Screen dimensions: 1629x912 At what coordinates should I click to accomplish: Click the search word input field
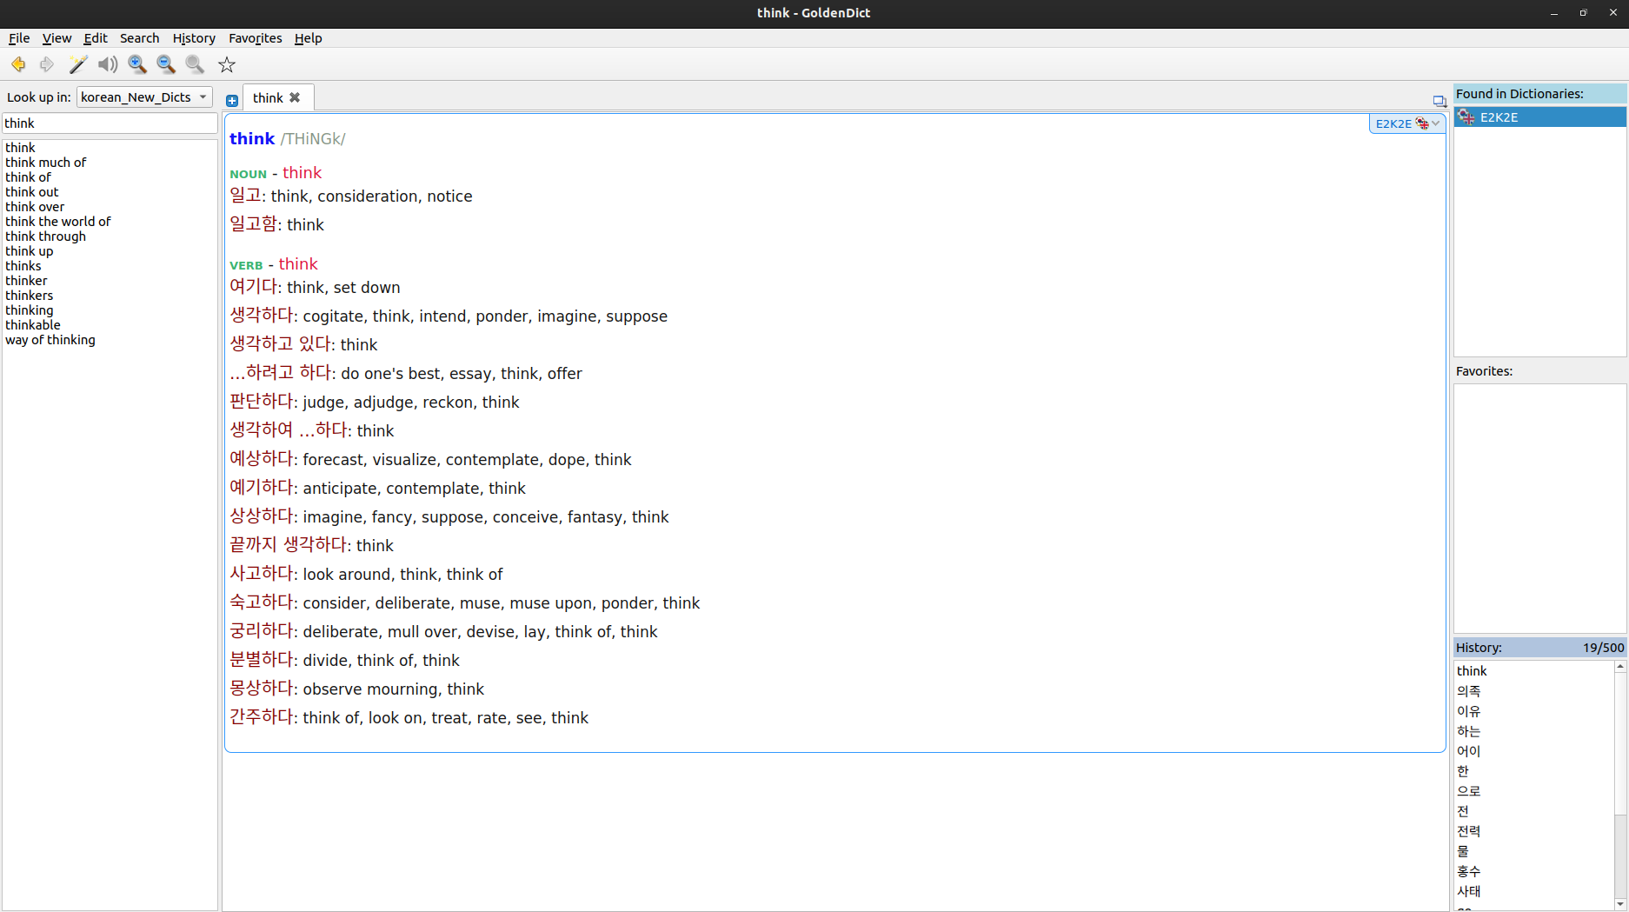[x=110, y=123]
